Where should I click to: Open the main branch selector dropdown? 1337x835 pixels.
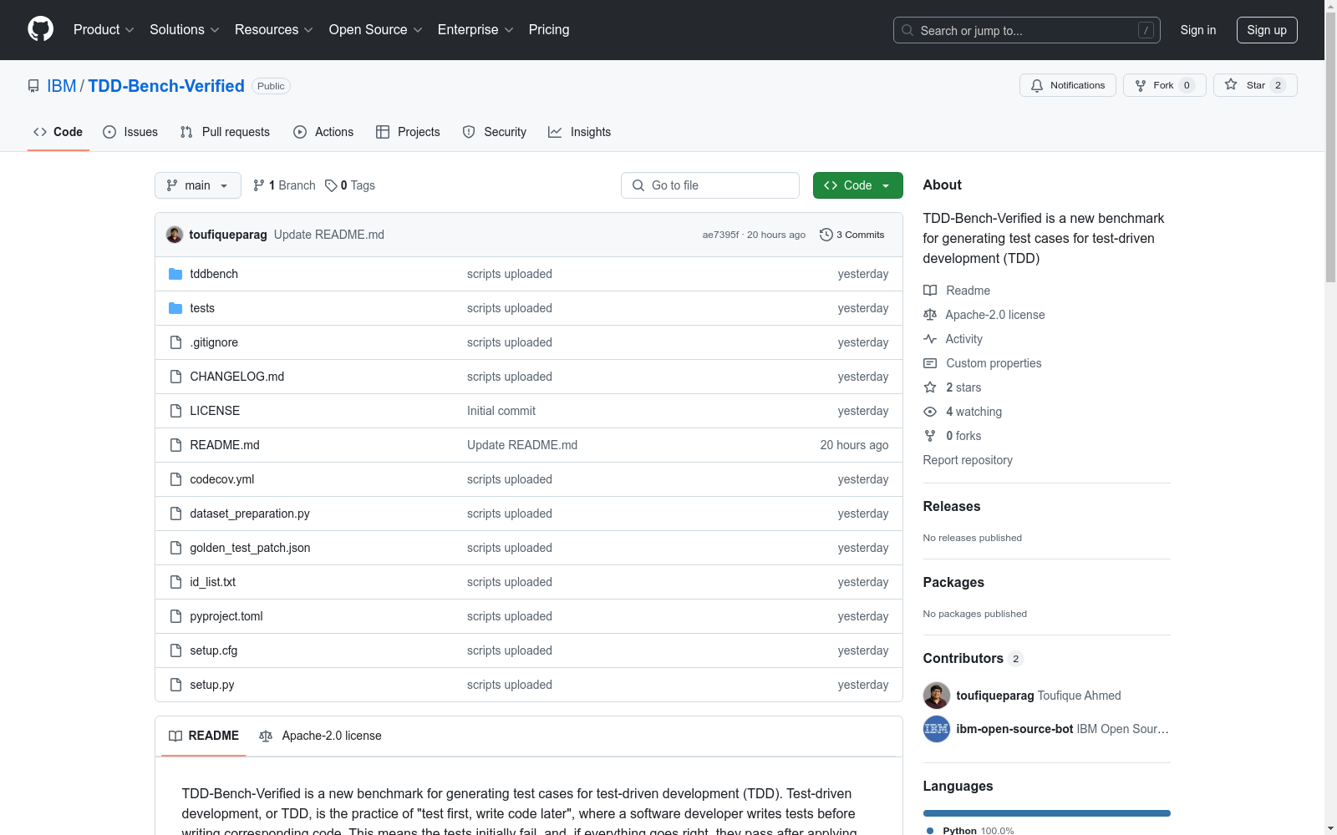pos(198,185)
